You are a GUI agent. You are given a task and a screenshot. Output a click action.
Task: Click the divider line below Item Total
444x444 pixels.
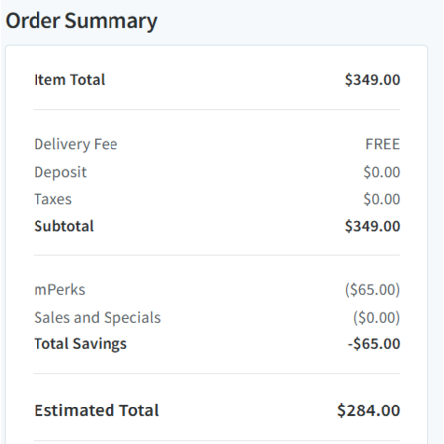(216, 109)
